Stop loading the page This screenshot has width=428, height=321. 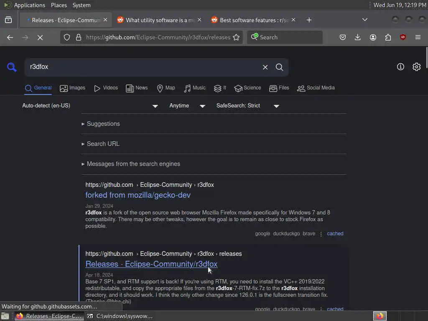[40, 37]
